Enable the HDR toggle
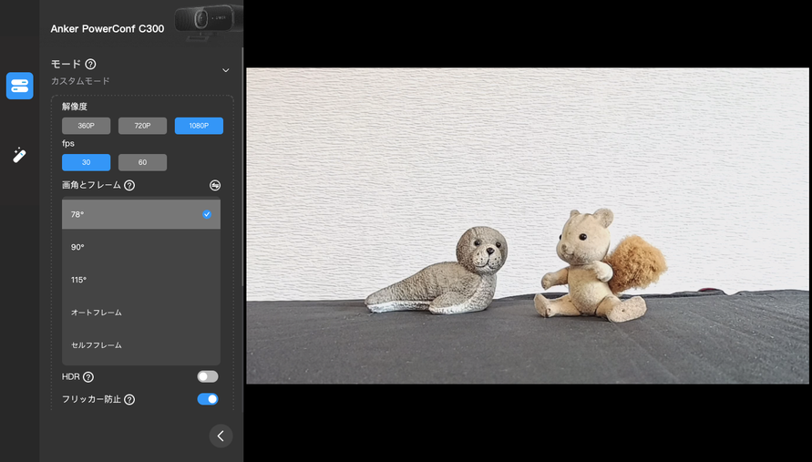This screenshot has height=462, width=812. pos(208,376)
